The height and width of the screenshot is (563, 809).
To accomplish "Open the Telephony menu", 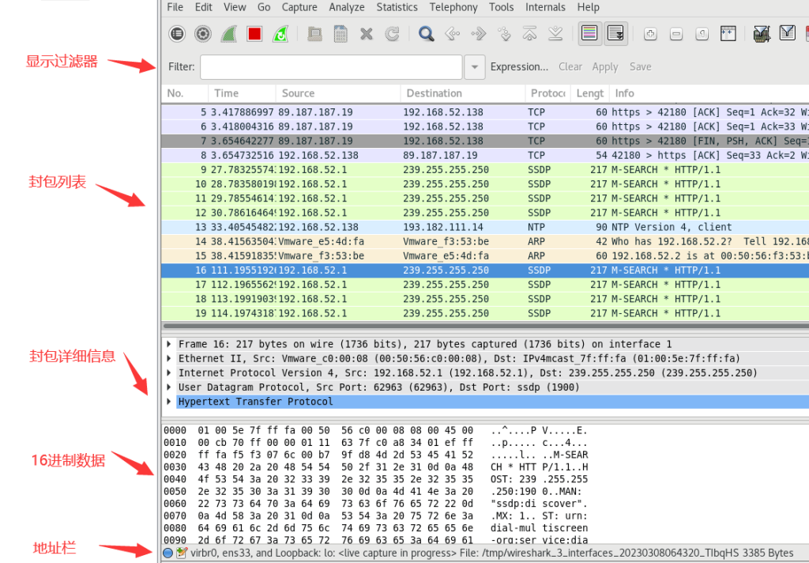I will point(453,7).
